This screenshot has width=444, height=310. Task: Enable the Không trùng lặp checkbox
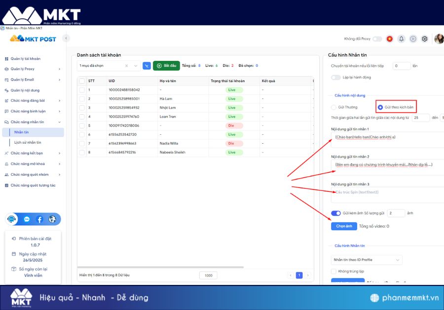pyautogui.click(x=333, y=271)
